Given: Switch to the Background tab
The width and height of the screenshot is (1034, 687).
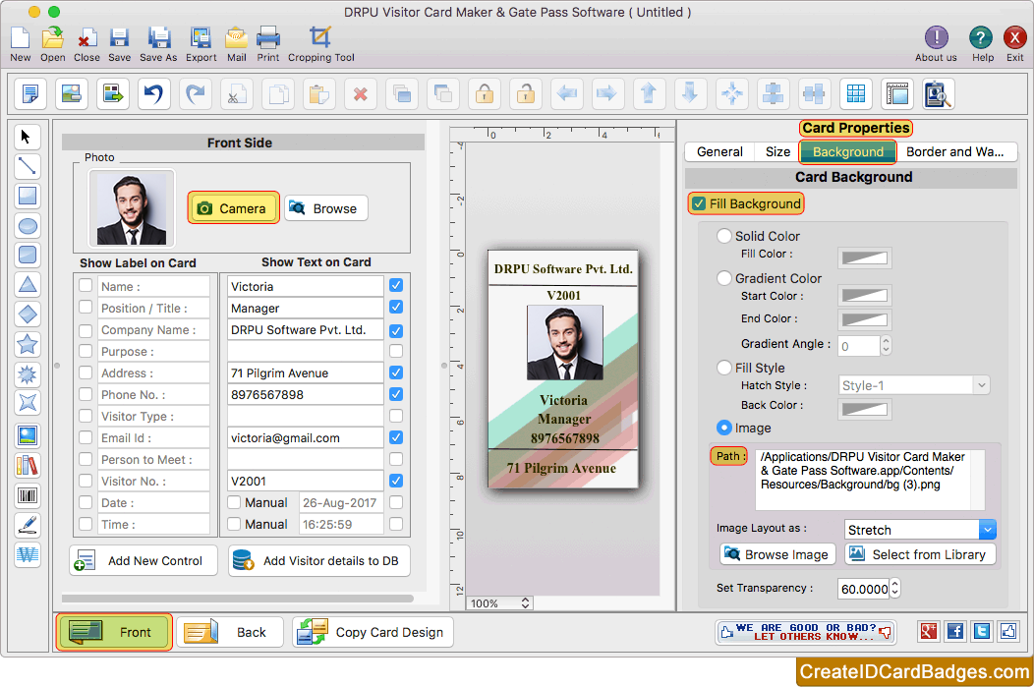Looking at the screenshot, I should (847, 151).
